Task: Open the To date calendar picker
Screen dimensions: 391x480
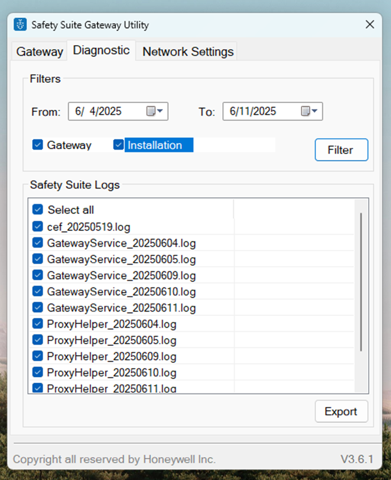Action: click(x=309, y=111)
